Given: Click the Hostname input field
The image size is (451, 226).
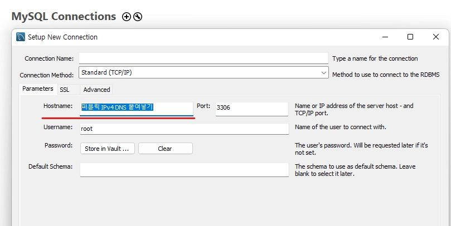Looking at the screenshot, I should point(137,109).
